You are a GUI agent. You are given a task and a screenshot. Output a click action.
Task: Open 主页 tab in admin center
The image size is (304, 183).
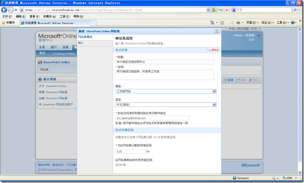click(x=42, y=48)
